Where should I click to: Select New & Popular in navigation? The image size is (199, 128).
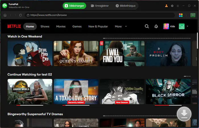[x=98, y=26]
